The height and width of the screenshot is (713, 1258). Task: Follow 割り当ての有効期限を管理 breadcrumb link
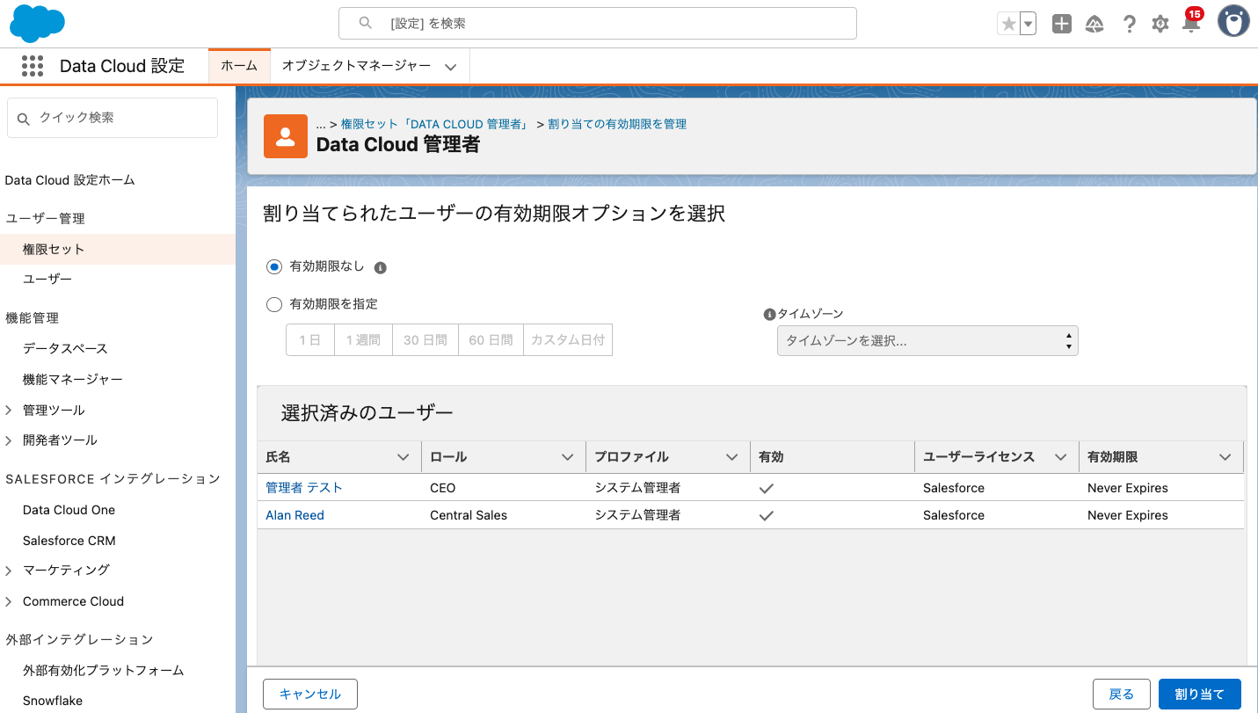coord(617,124)
